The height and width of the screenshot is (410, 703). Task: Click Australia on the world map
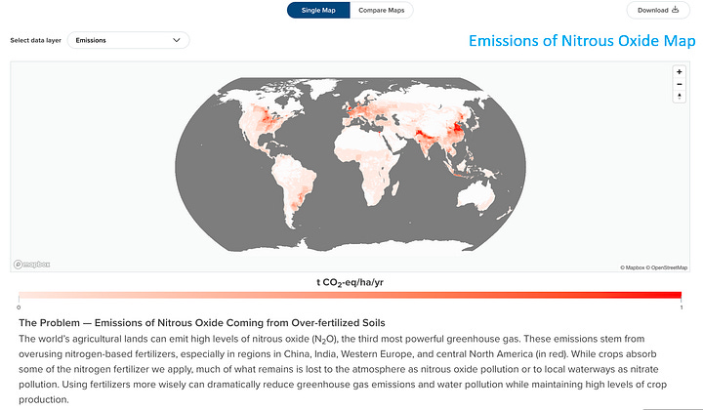[x=476, y=196]
